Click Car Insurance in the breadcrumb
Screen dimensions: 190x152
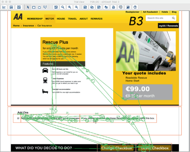pyautogui.click(x=44, y=26)
